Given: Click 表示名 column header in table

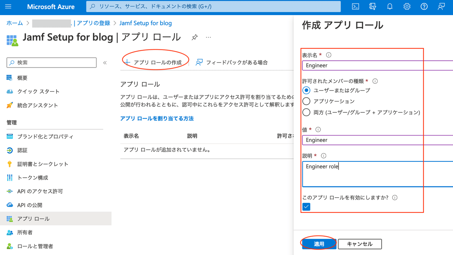Looking at the screenshot, I should coord(131,136).
